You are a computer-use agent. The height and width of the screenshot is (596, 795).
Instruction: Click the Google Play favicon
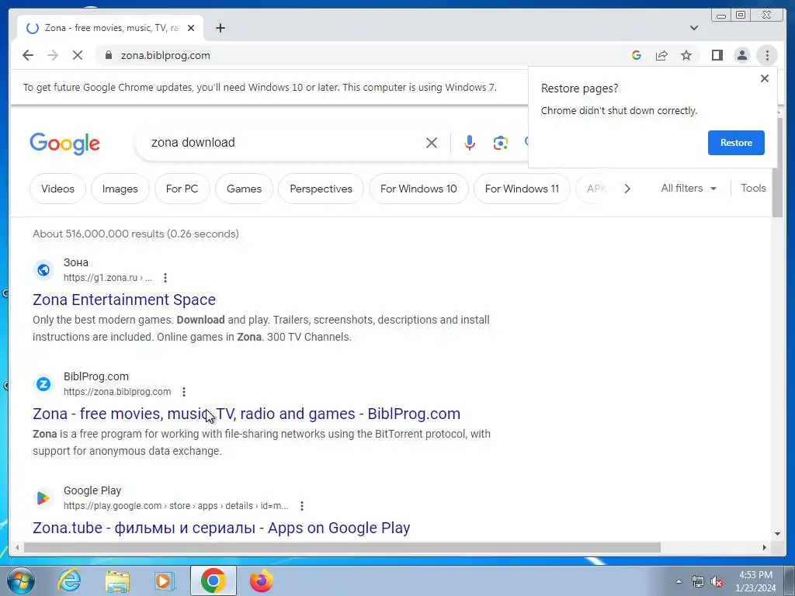pos(43,497)
